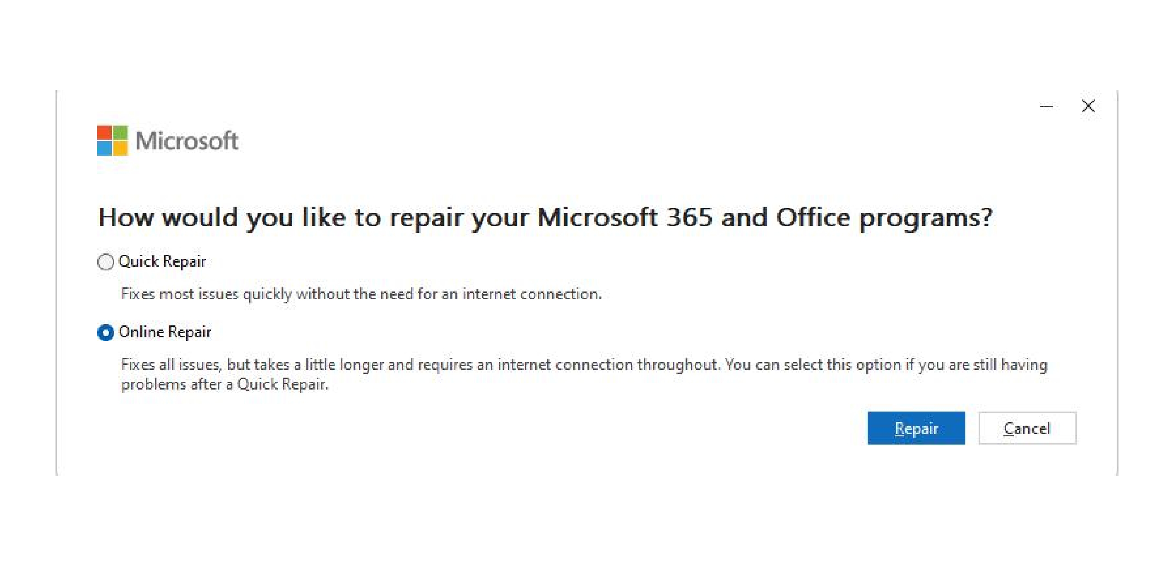Click the blue Repair button
This screenshot has width=1174, height=566.
[916, 428]
